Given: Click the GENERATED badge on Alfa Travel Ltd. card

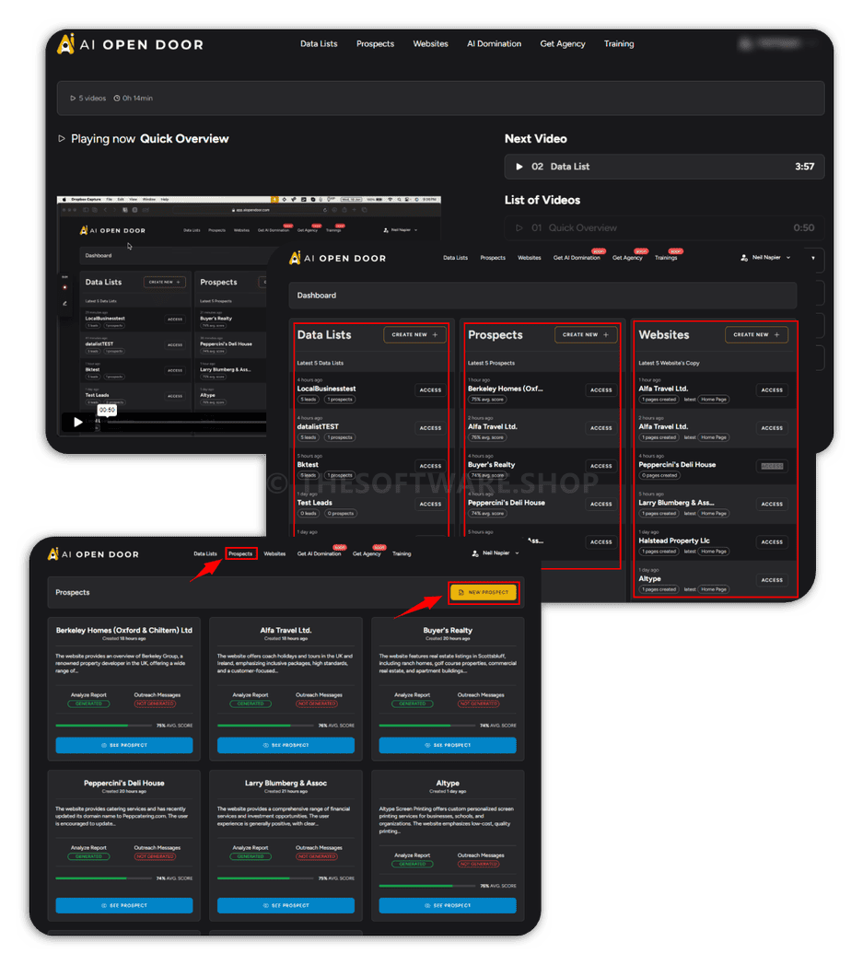Looking at the screenshot, I should pyautogui.click(x=251, y=704).
